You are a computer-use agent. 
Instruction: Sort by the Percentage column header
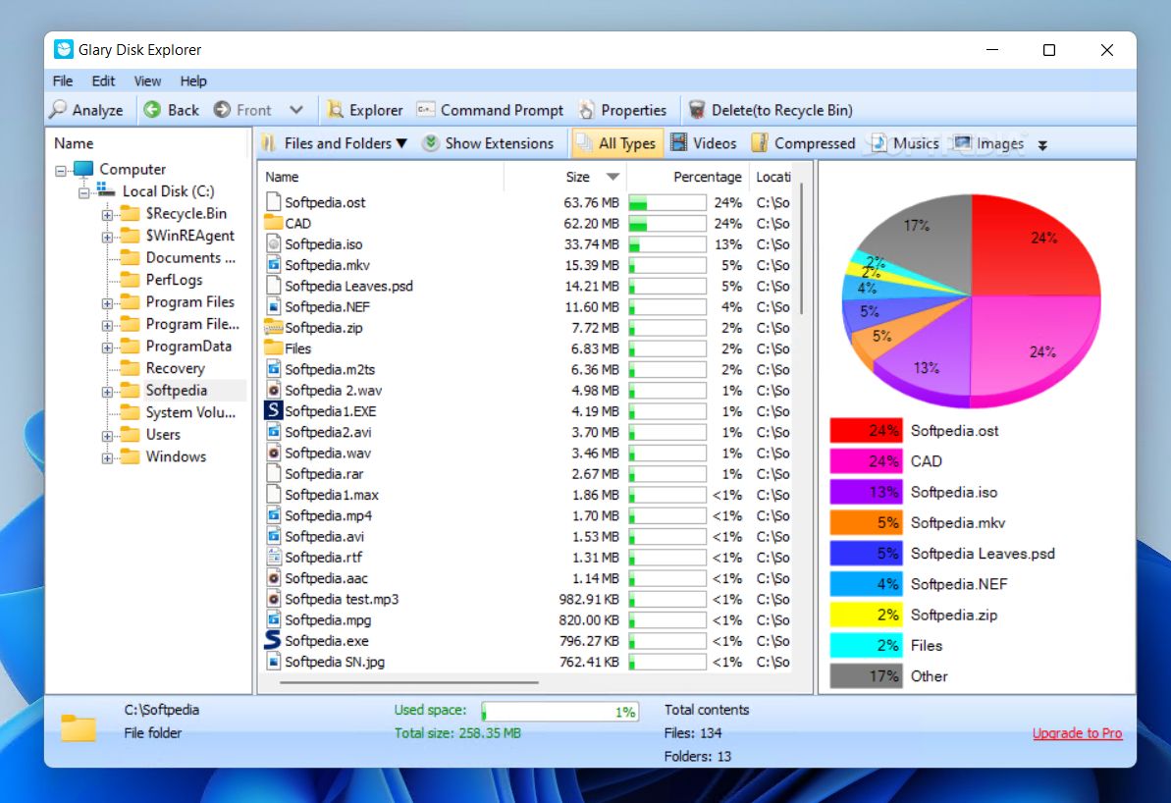(687, 177)
